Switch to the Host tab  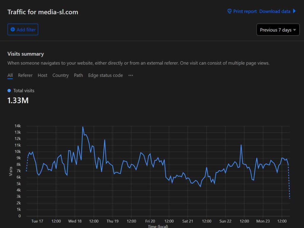42,76
